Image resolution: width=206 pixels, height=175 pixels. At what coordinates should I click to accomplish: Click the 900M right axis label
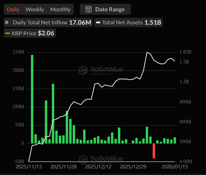pyautogui.click(x=185, y=102)
